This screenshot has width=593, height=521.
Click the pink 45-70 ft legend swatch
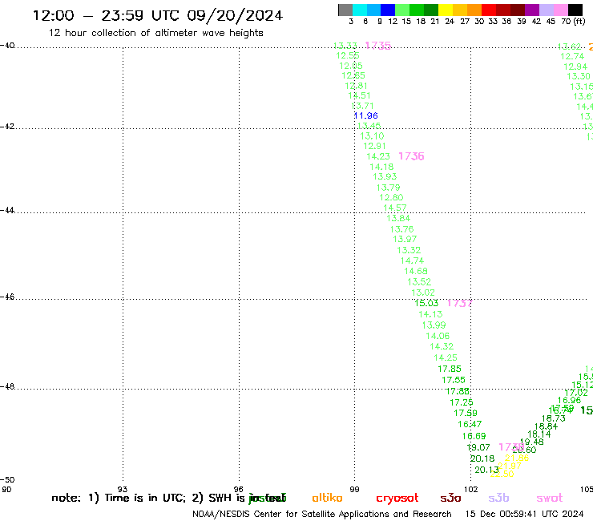pos(560,10)
